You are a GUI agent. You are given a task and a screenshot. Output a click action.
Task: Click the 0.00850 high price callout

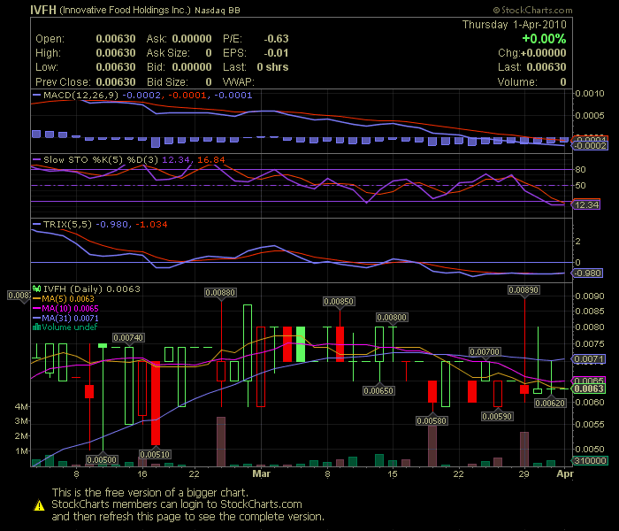pyautogui.click(x=339, y=302)
